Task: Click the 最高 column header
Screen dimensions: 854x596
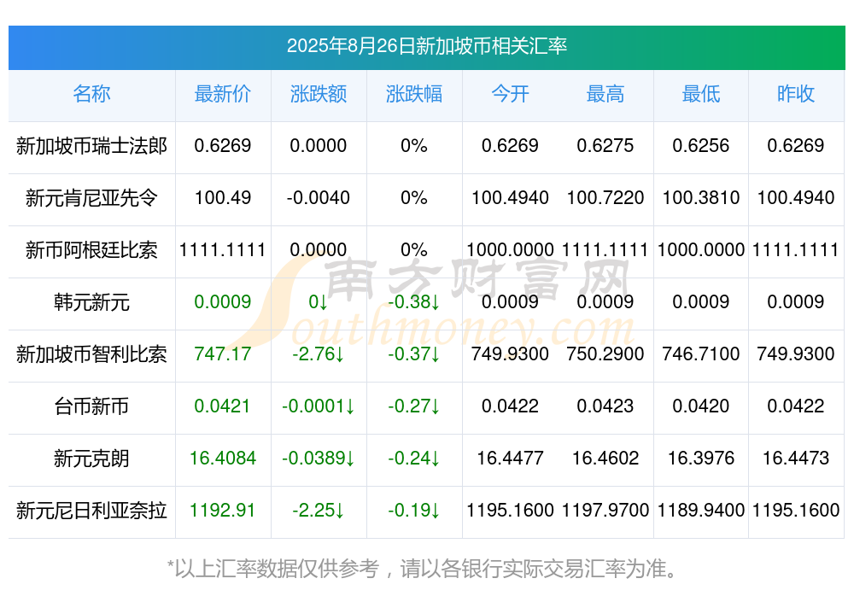Action: (x=605, y=94)
